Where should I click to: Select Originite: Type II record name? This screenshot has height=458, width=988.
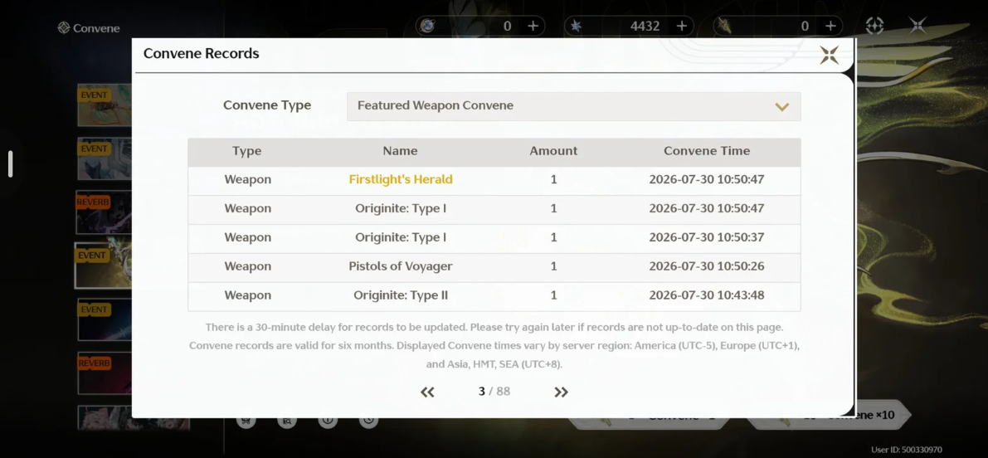(x=401, y=295)
